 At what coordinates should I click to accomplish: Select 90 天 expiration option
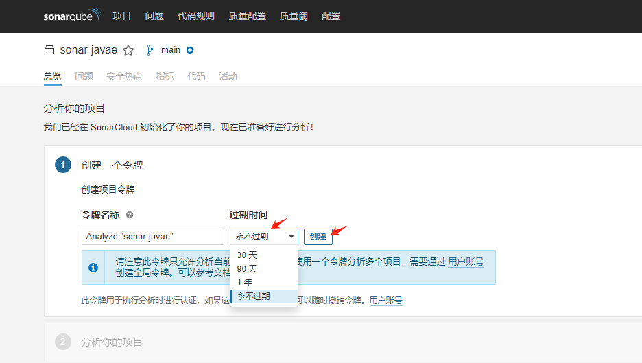[x=264, y=269]
